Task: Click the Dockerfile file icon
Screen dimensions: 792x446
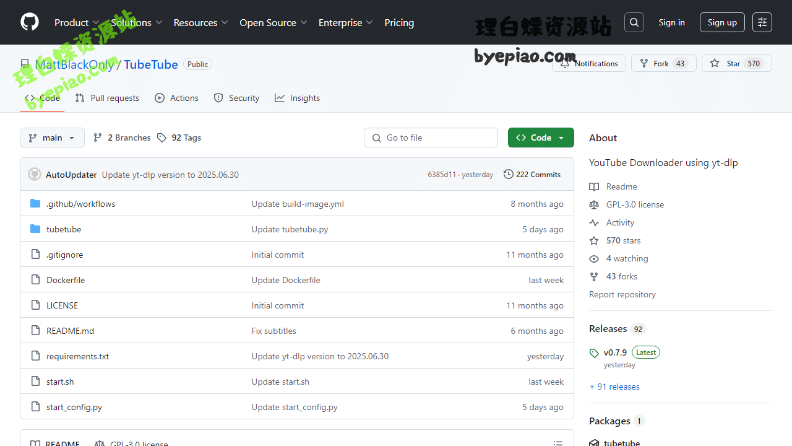Action: click(35, 280)
